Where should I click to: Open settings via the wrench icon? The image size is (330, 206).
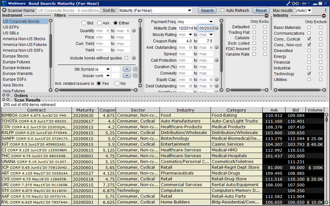tap(288, 3)
